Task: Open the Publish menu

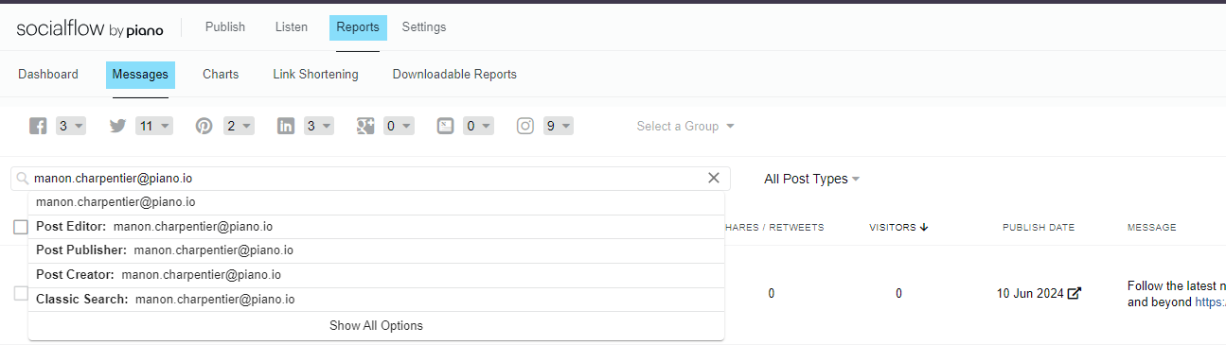Action: pyautogui.click(x=225, y=27)
